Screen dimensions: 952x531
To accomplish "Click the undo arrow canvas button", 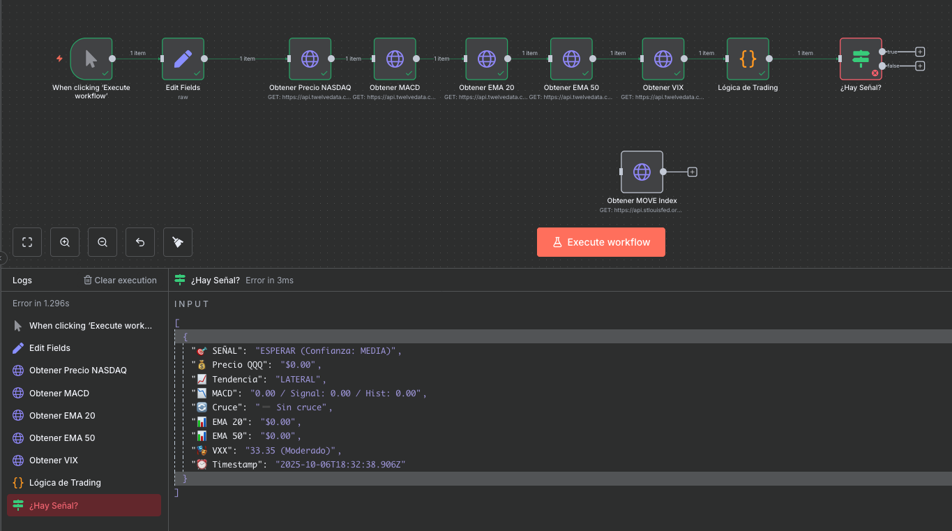I will (140, 242).
